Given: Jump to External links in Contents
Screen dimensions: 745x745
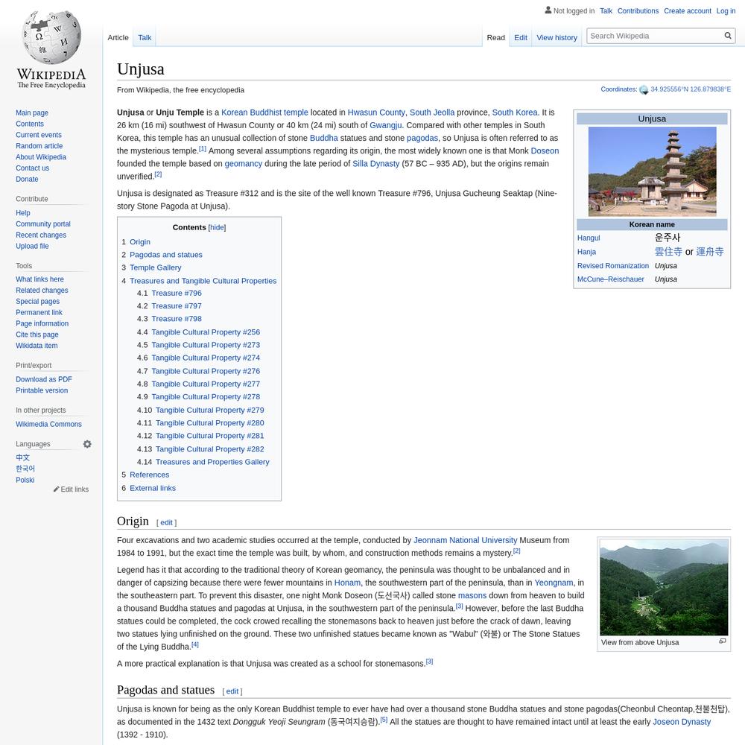Looking at the screenshot, I should [x=153, y=488].
